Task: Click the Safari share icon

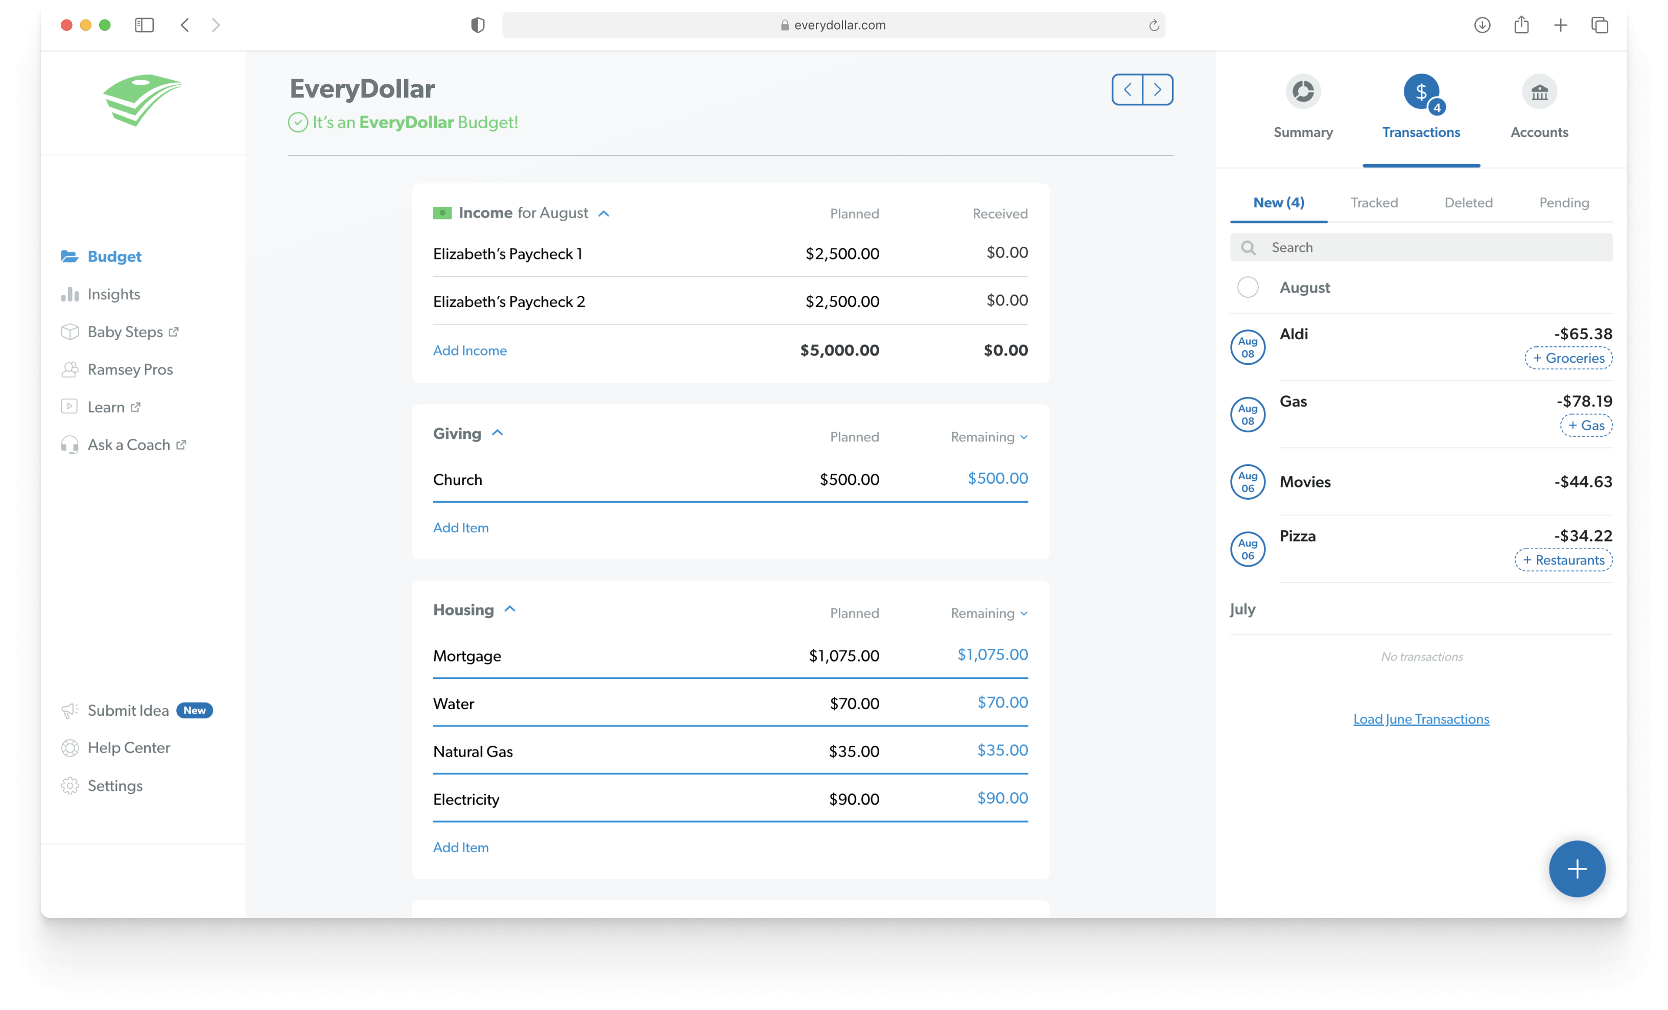Action: point(1521,25)
